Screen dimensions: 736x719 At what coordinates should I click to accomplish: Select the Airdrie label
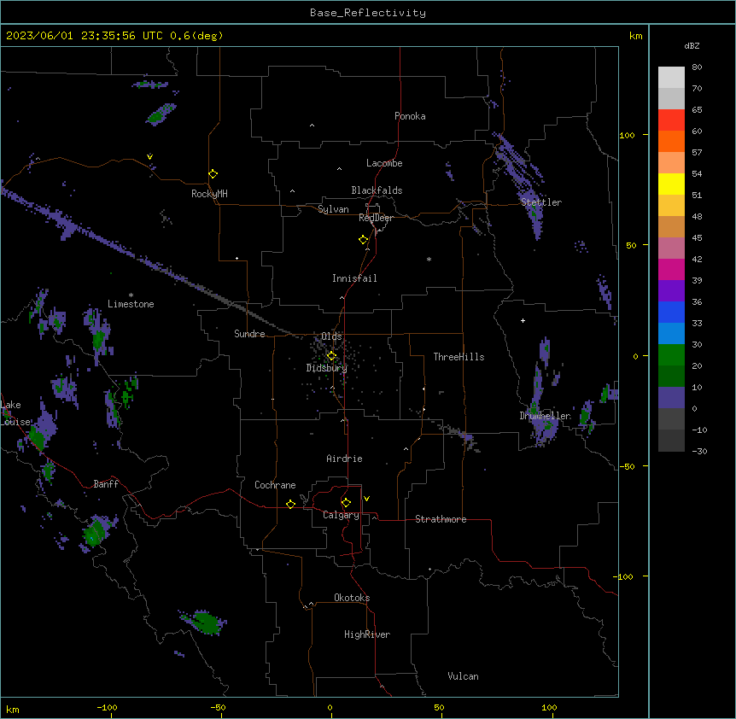(344, 459)
